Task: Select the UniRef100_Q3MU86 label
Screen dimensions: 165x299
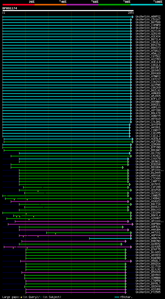Action: point(148,145)
